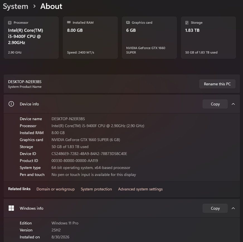Screen dimensions: 243x242
Task: Click the System Product Name label
Action: (25, 87)
